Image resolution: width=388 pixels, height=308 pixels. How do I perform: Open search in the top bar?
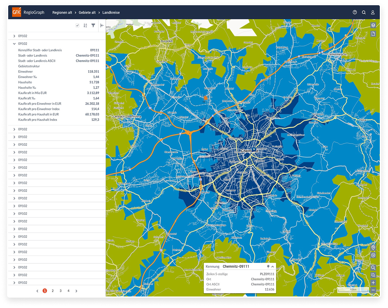[364, 12]
